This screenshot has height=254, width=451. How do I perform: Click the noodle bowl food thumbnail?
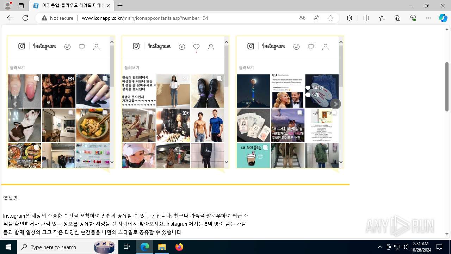[x=93, y=125]
